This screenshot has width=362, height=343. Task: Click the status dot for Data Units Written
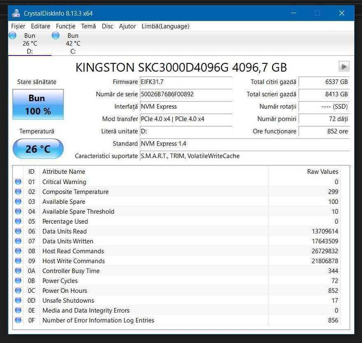[x=18, y=241]
